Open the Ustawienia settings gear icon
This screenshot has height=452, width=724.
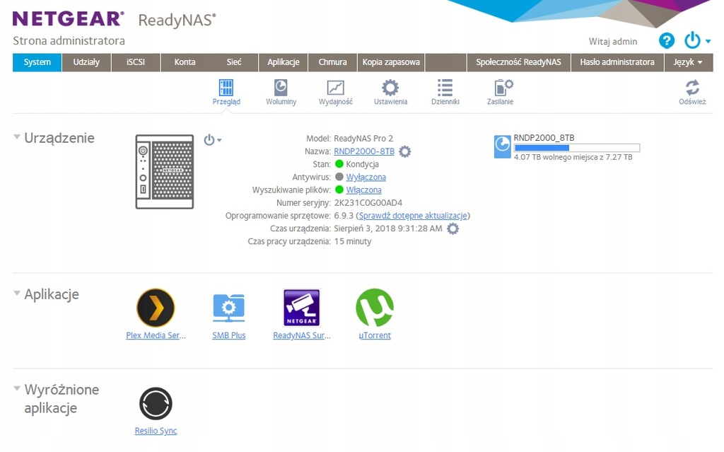[x=390, y=87]
